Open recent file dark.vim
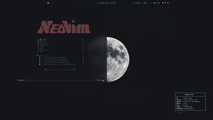 53,57
